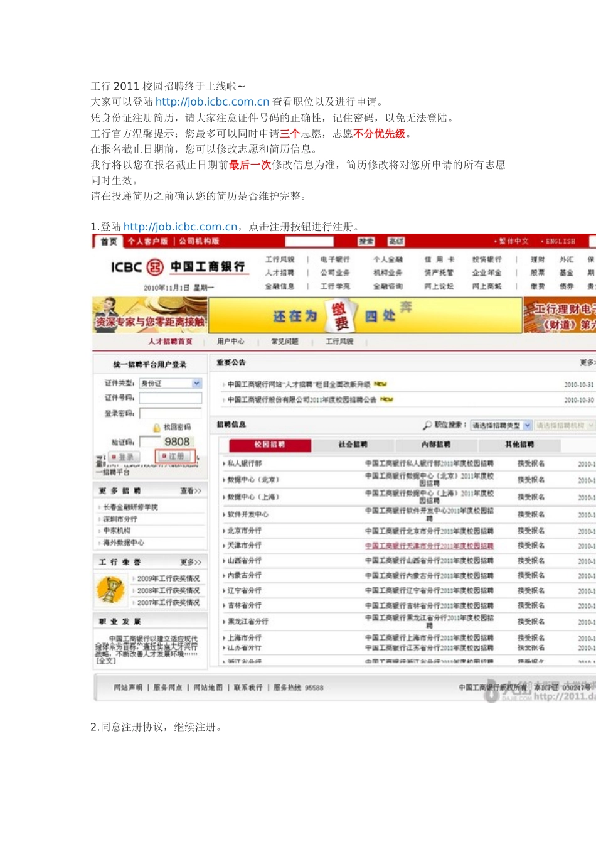Expand the 黑龙江省分行 row
This screenshot has width=596, height=844.
pos(246,622)
